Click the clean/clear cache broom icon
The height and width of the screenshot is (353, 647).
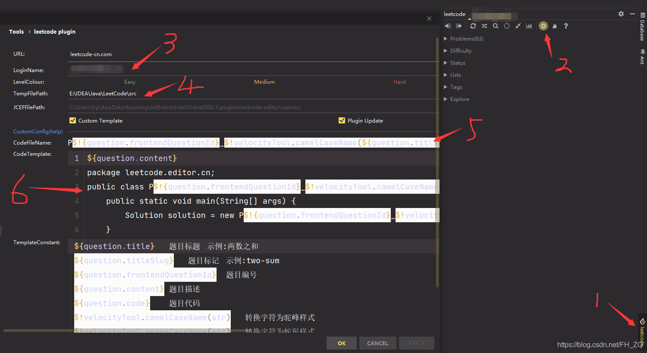coord(555,26)
